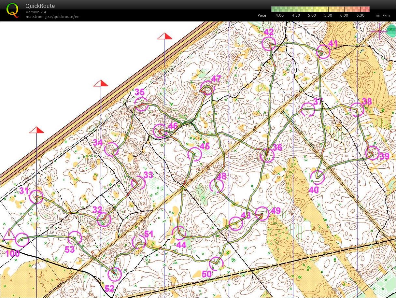
Task: Select control circle 47
Action: 207,88
